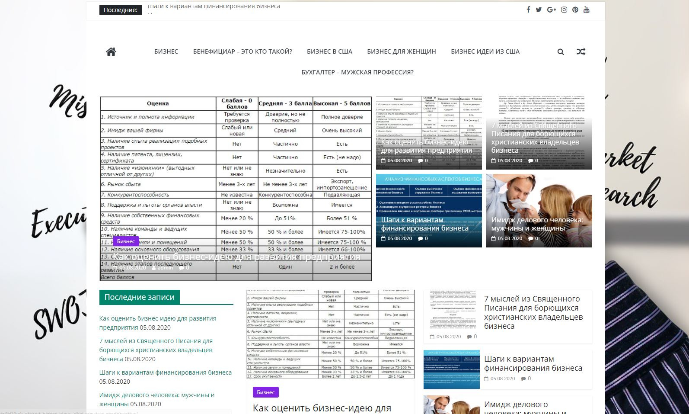Click admin author link on featured post

[x=165, y=268]
